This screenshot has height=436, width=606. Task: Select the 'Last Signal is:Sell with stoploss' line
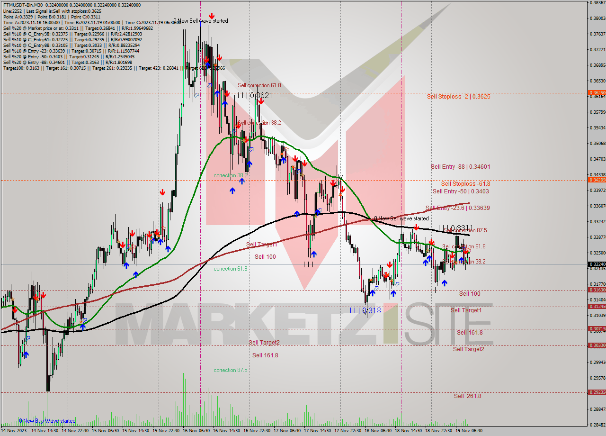(x=52, y=11)
